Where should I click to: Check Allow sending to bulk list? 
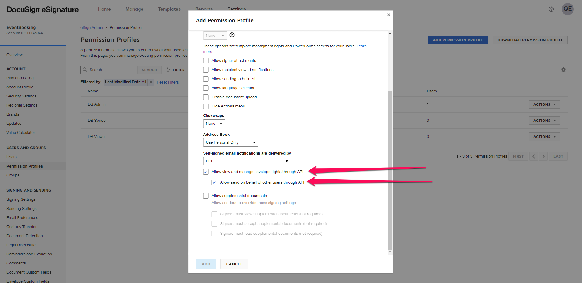point(206,79)
